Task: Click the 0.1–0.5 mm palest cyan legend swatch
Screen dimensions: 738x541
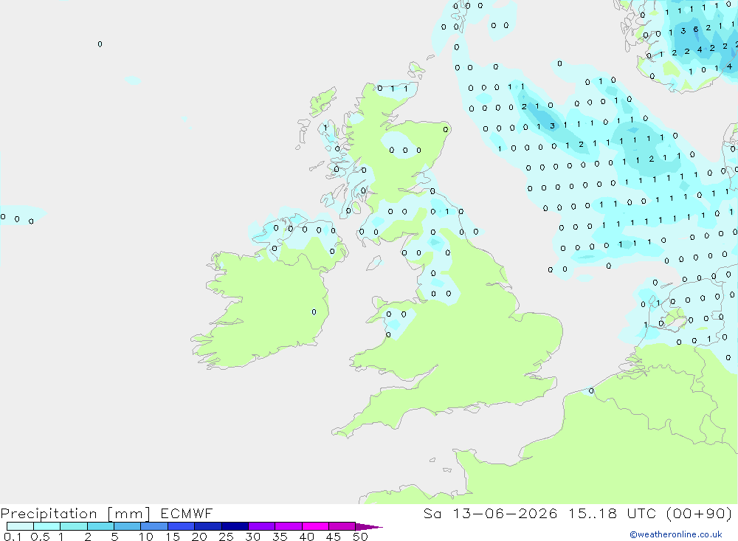Action: point(20,526)
